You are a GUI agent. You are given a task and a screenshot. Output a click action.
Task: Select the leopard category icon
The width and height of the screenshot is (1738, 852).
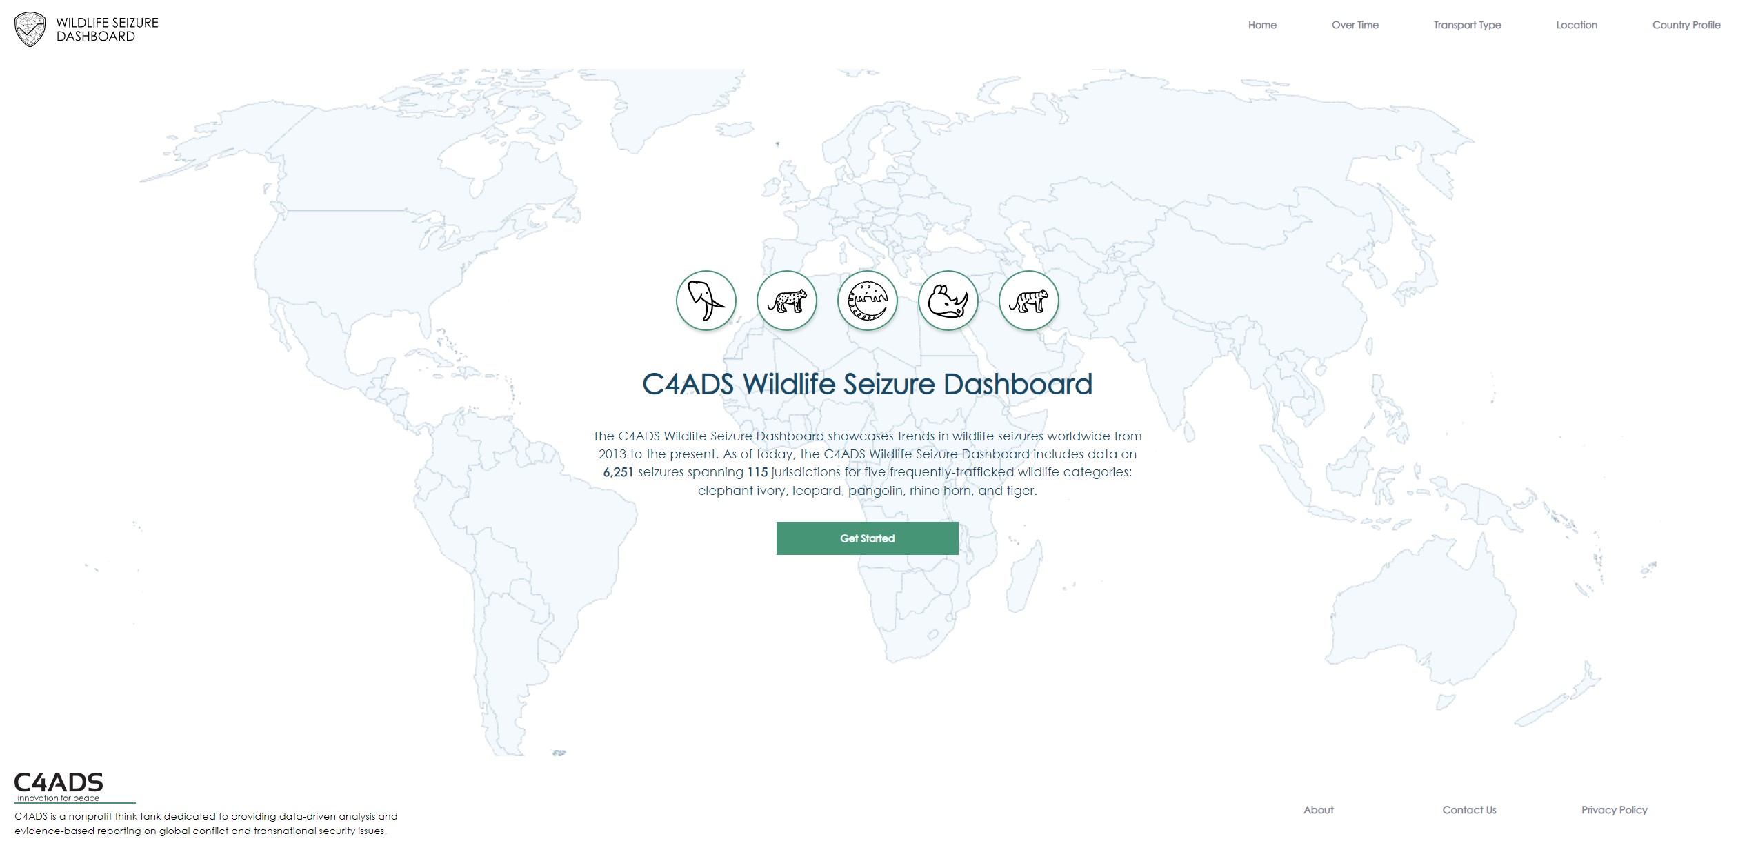pos(787,301)
